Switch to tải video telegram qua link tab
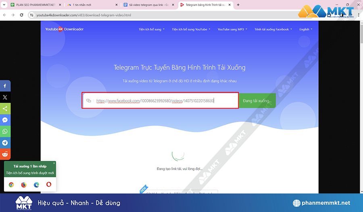 click(x=148, y=4)
